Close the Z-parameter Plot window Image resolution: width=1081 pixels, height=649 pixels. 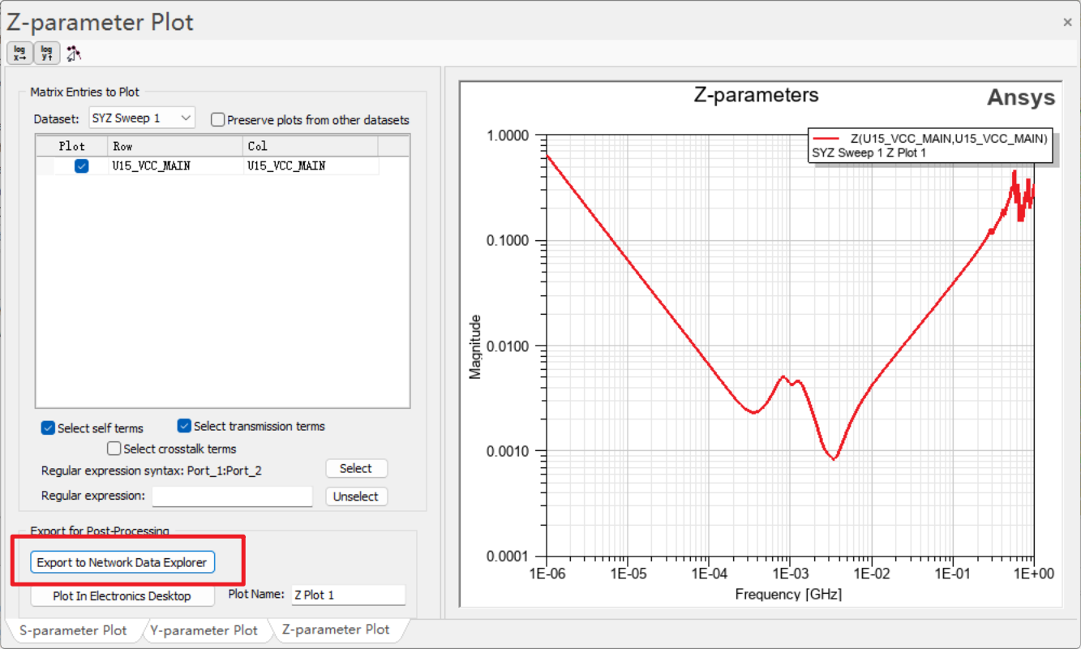1068,23
